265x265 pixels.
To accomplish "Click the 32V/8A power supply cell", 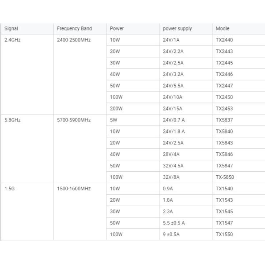I will click(171, 177).
